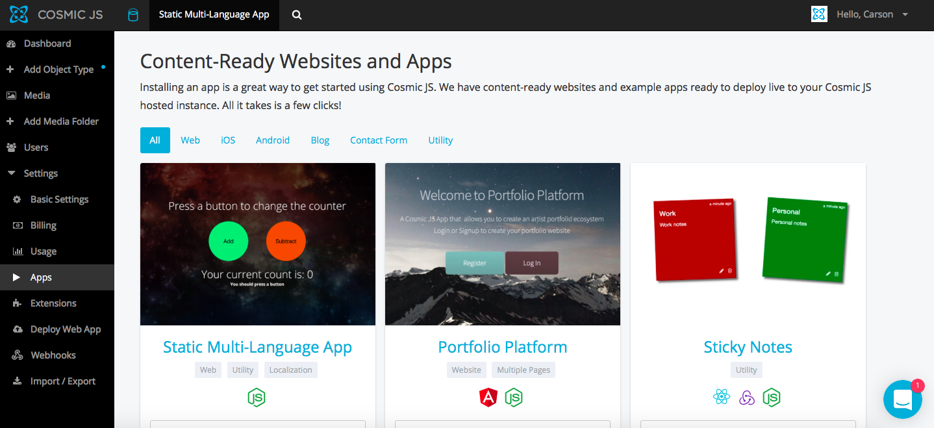The height and width of the screenshot is (428, 934).
Task: Click the search magnifier icon
Action: coord(297,15)
